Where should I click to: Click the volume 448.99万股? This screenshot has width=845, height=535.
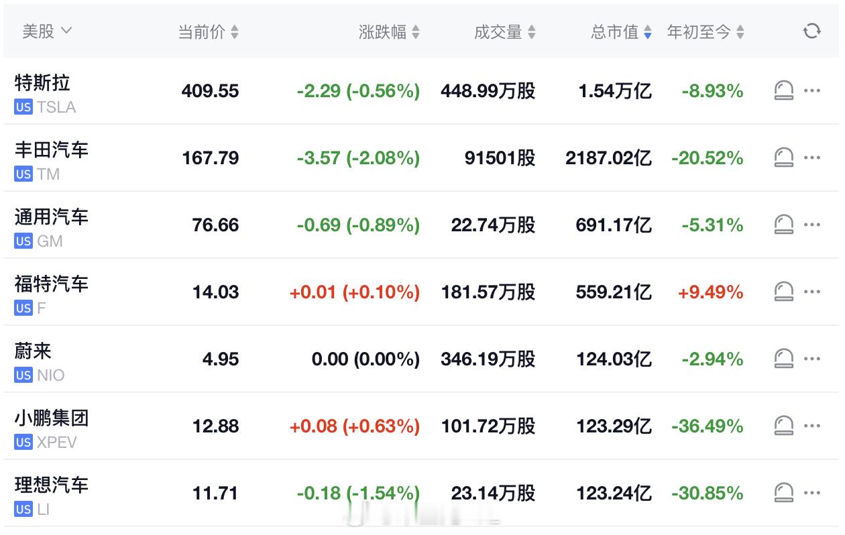(x=488, y=91)
